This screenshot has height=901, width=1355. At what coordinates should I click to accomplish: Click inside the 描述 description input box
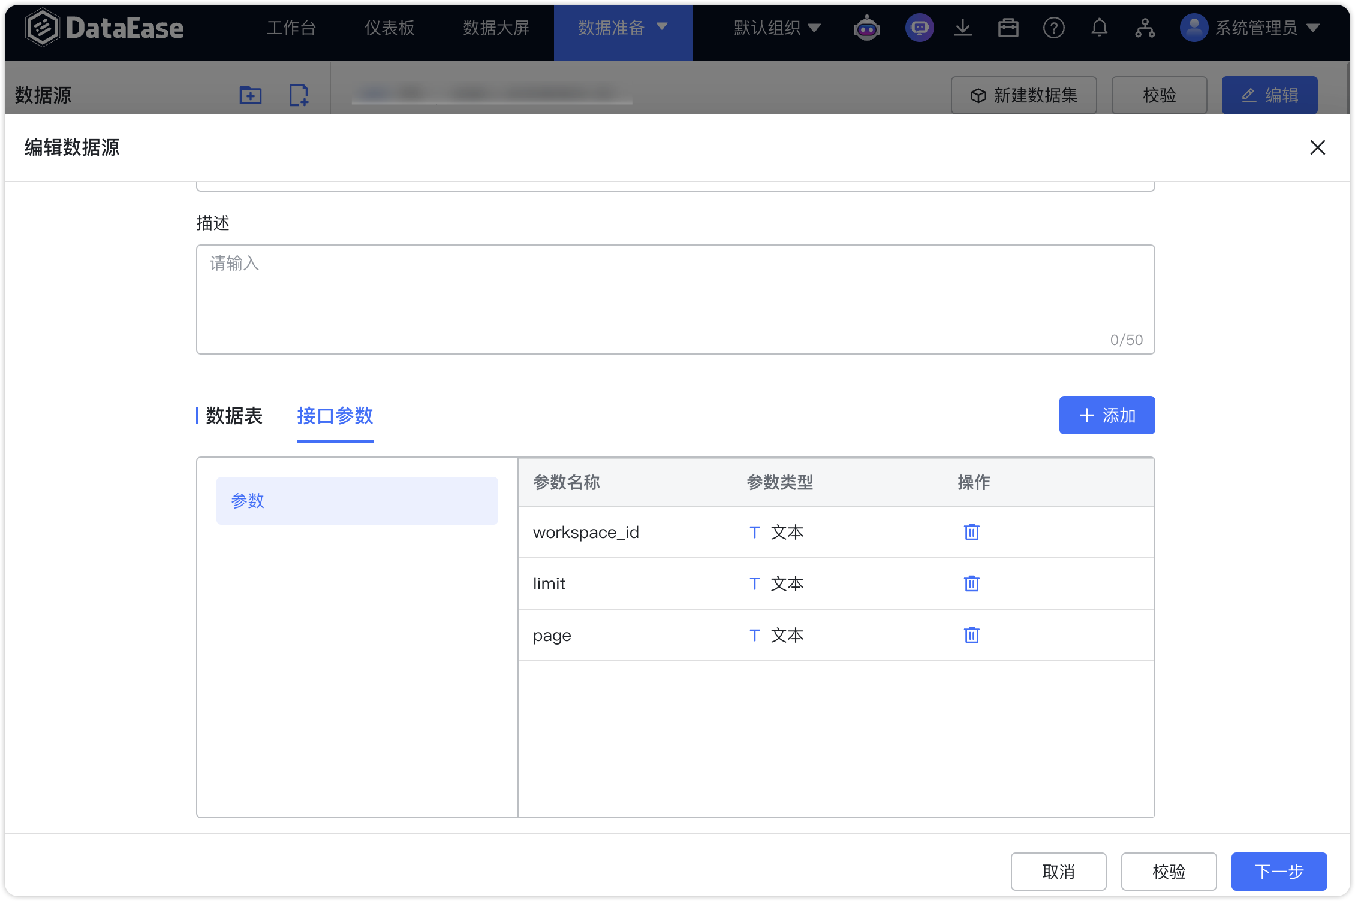[675, 297]
